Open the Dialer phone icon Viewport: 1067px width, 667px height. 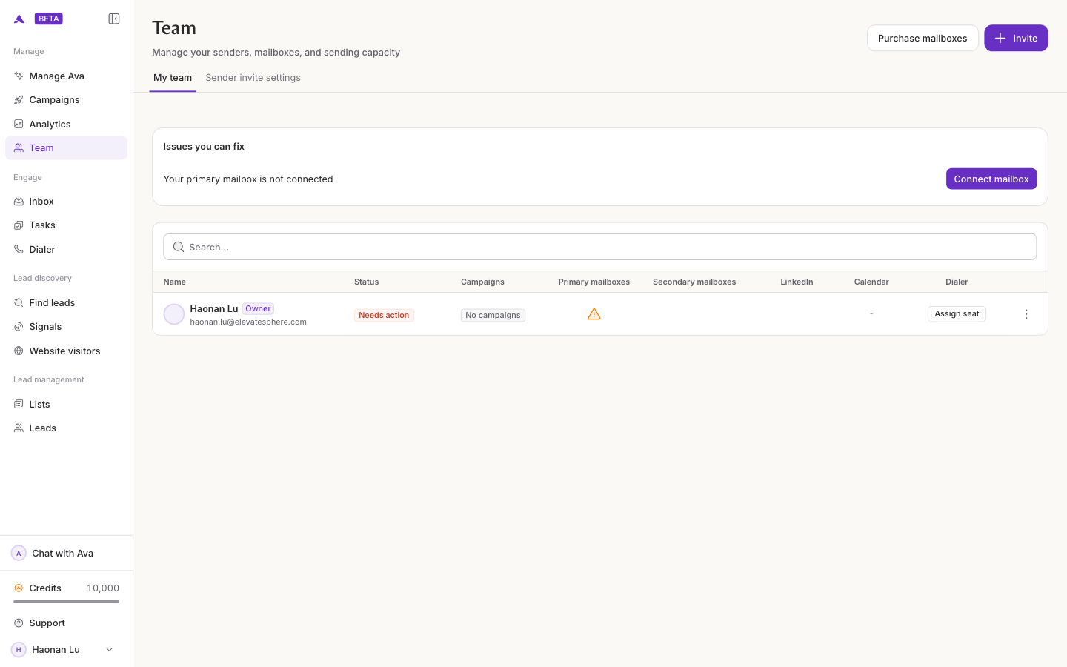[19, 250]
